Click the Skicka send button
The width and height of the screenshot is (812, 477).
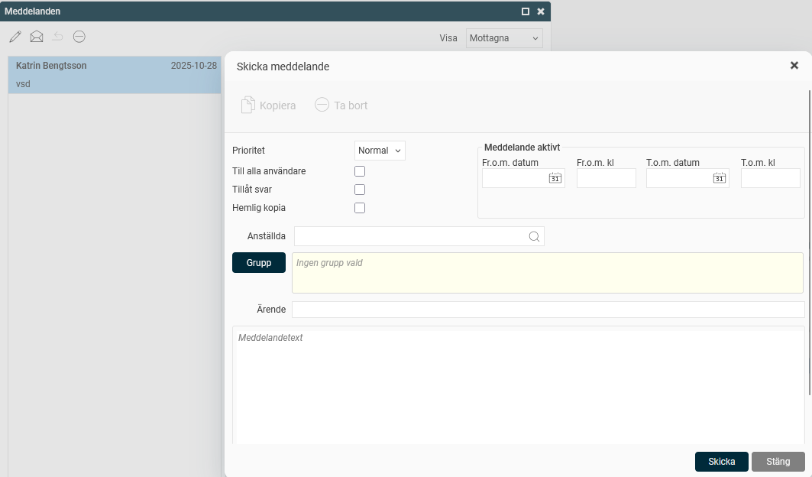point(721,462)
